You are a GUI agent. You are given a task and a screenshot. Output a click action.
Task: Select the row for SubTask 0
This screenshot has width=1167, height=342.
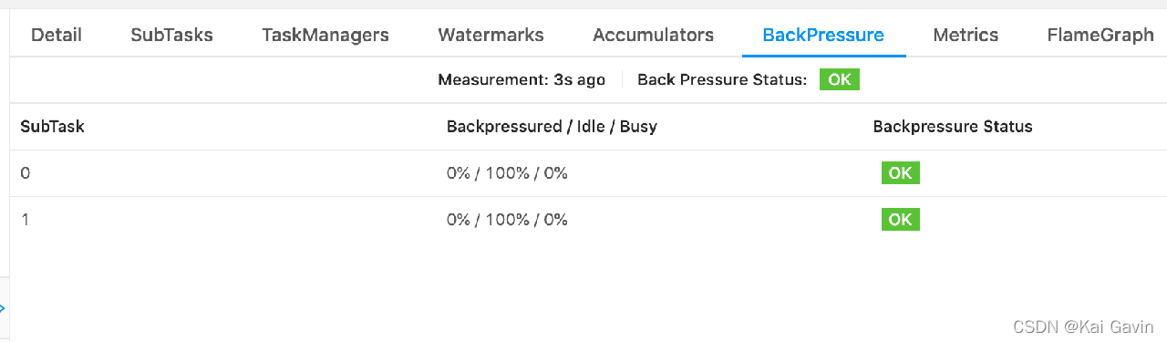point(588,173)
